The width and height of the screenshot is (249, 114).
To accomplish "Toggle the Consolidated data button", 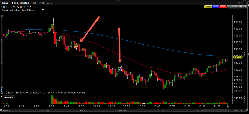I will 237,7.
